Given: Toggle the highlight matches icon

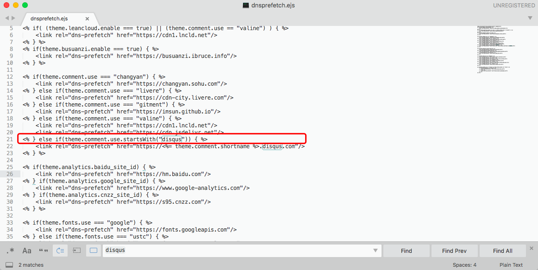Looking at the screenshot, I should (x=93, y=250).
